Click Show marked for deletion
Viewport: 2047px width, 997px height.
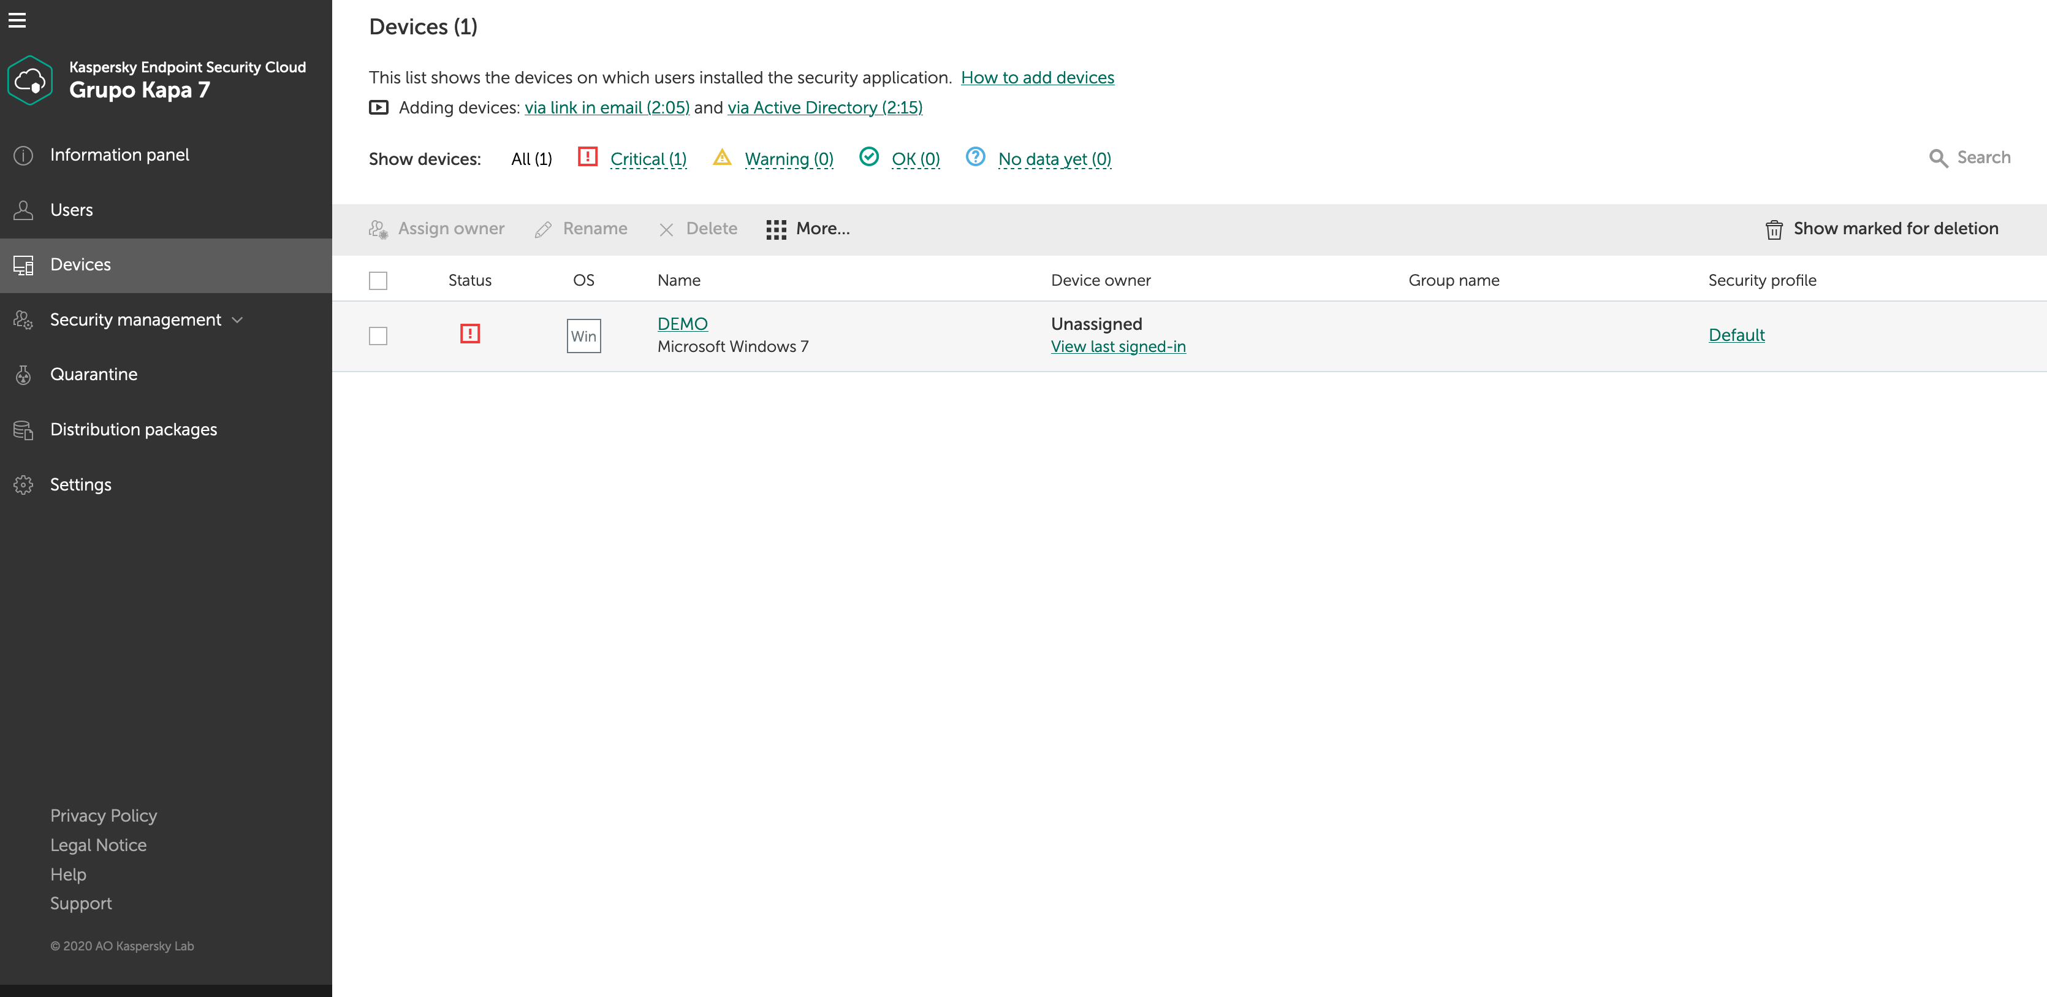tap(1882, 229)
